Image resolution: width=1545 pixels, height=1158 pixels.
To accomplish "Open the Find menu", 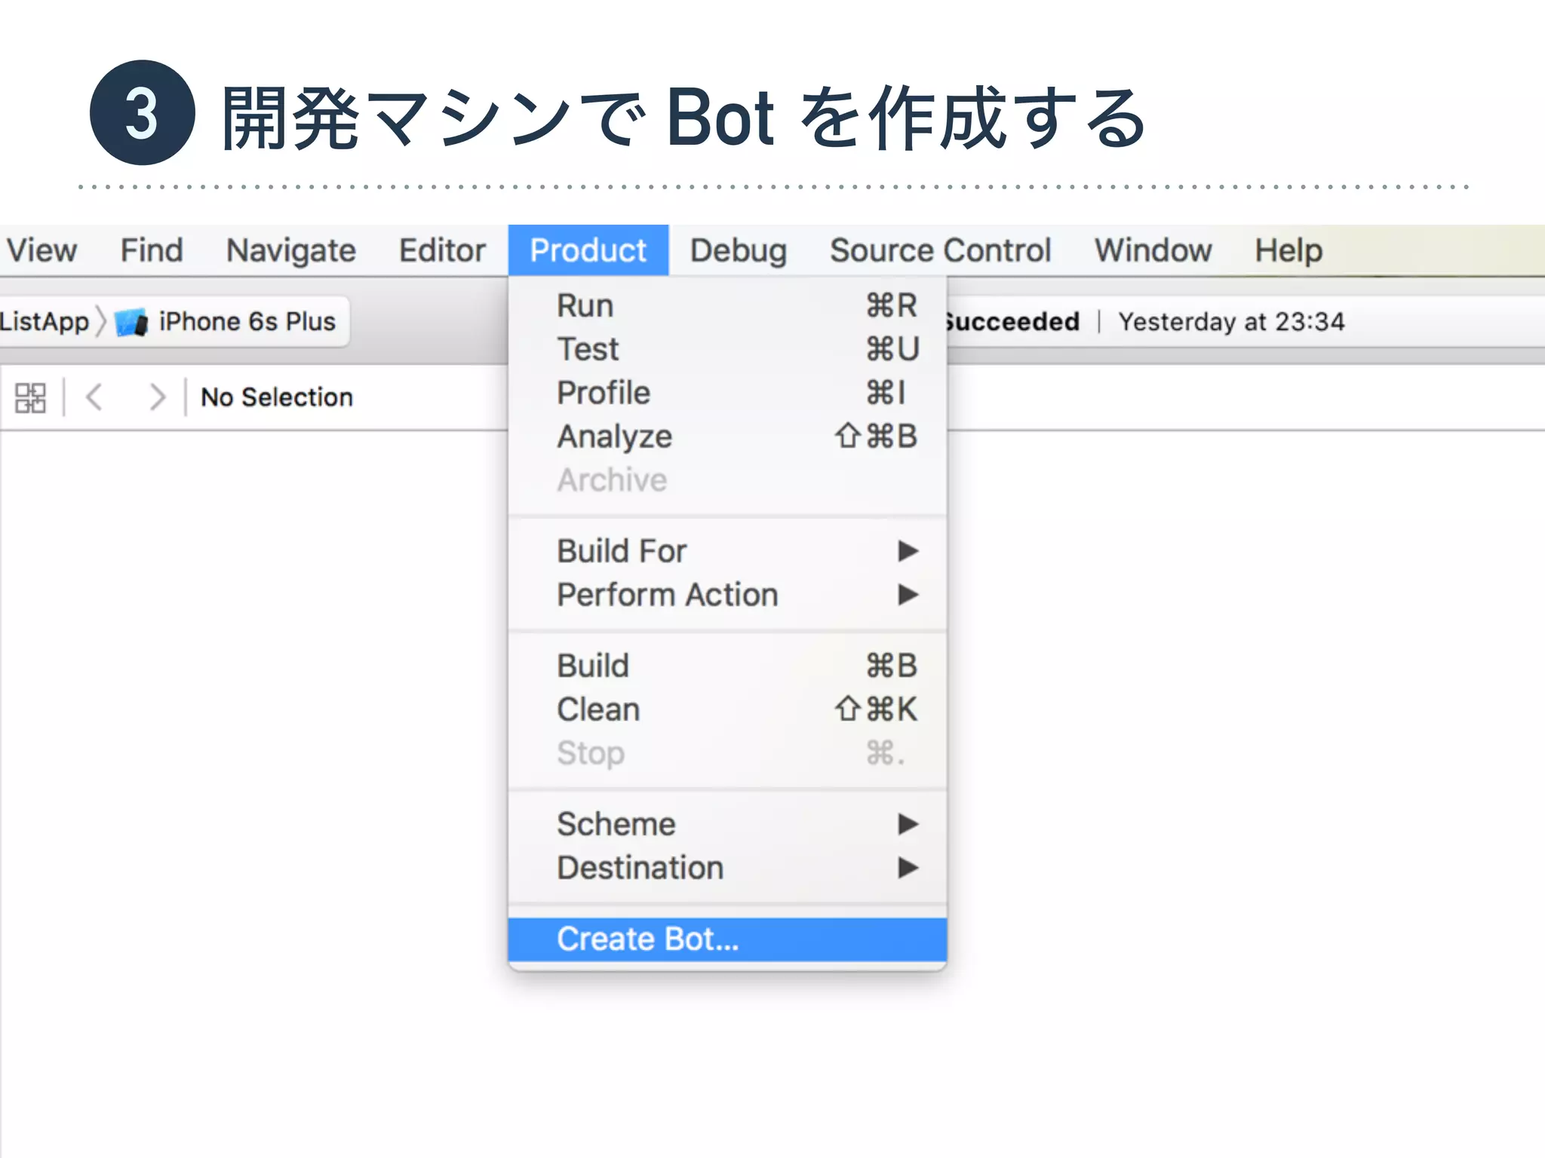I will coord(152,250).
